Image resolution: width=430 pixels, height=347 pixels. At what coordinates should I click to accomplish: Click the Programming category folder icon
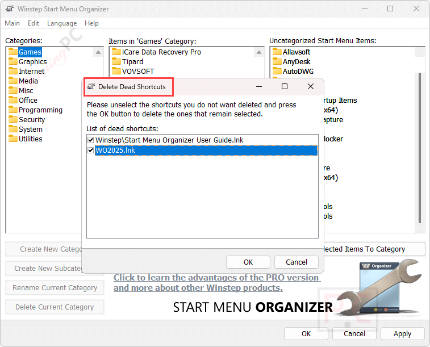click(x=13, y=110)
